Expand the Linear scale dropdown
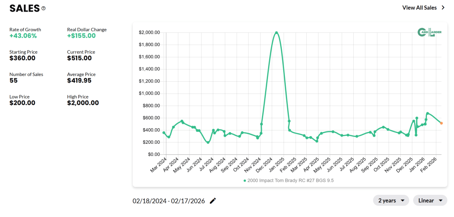Screen dimensions: 454x217 click(x=430, y=201)
